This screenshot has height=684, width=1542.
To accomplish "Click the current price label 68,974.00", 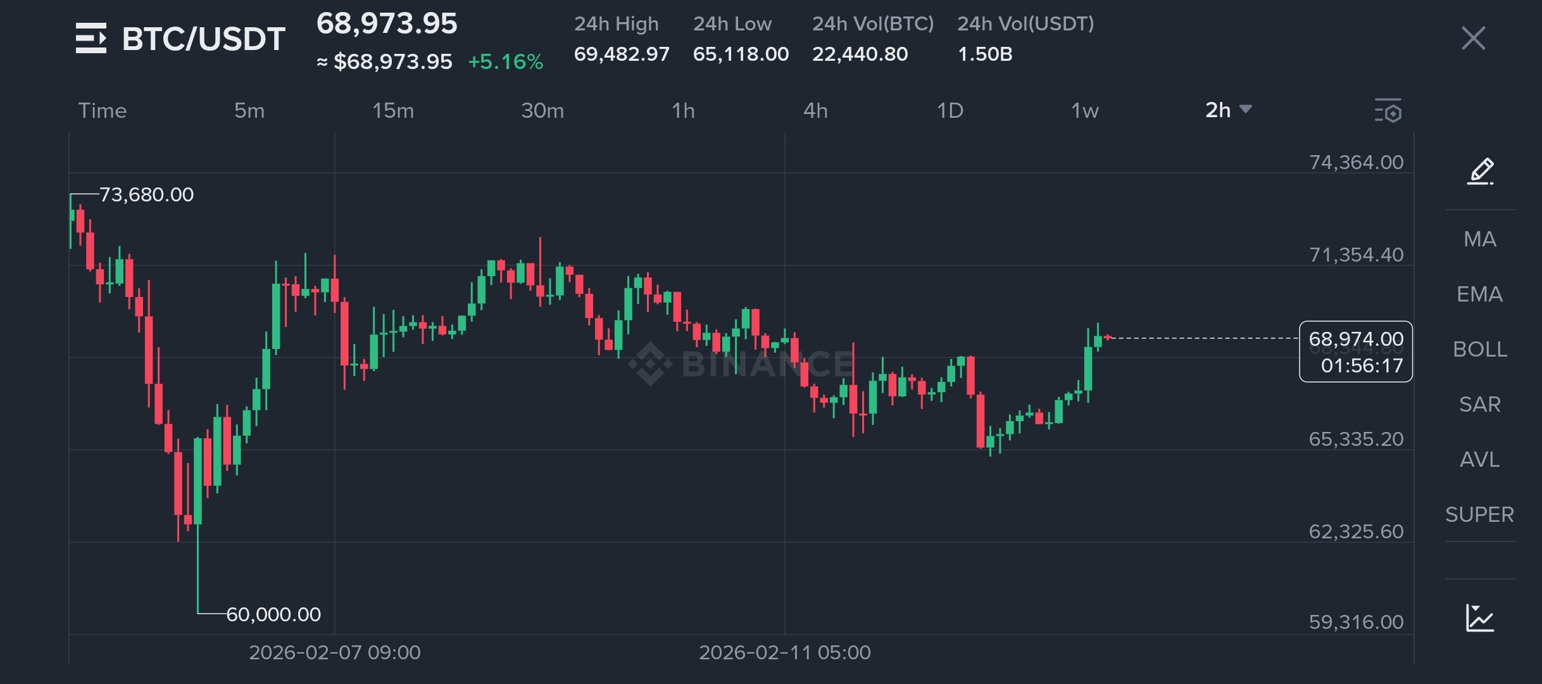I will point(1355,339).
